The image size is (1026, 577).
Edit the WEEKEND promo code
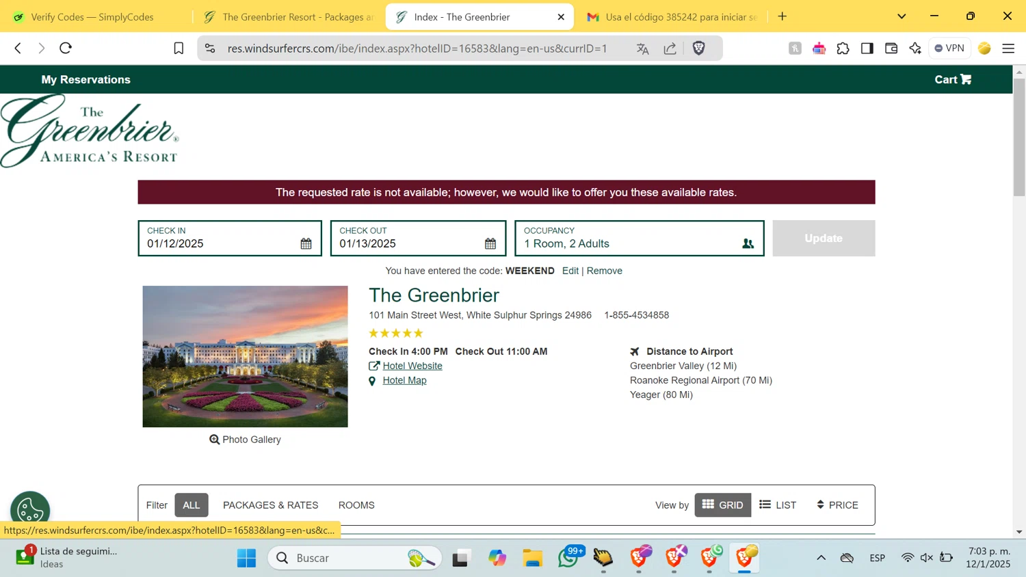click(570, 271)
